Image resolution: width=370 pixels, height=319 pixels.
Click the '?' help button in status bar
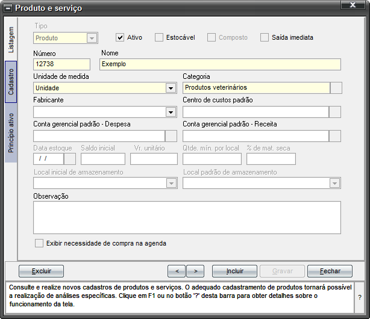click(360, 297)
